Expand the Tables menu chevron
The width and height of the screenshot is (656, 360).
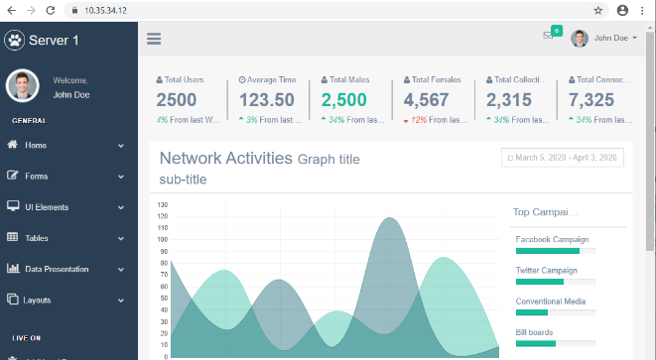(121, 238)
